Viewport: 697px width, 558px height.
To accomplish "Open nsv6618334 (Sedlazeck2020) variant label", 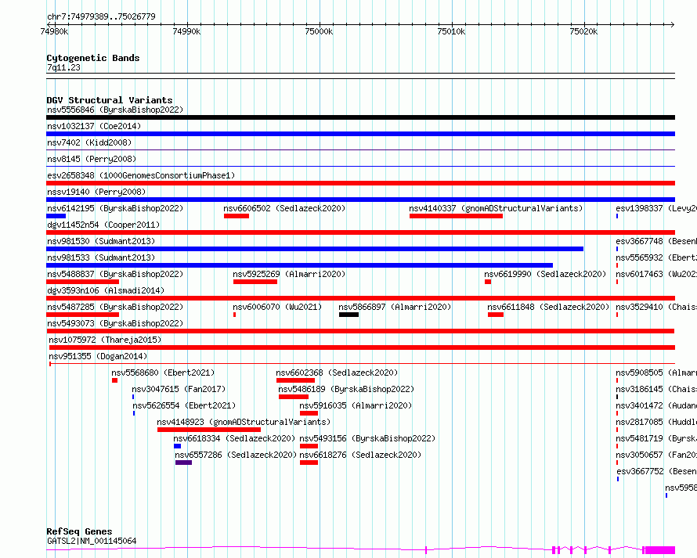I will click(x=234, y=438).
